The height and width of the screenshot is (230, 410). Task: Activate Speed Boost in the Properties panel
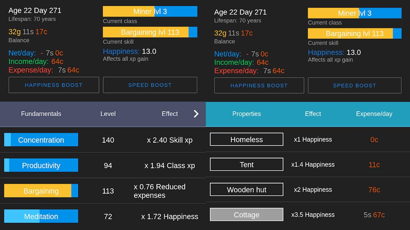(x=355, y=86)
